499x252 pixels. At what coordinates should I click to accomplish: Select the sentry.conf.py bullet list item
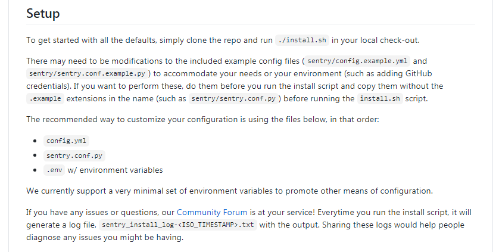pyautogui.click(x=74, y=156)
